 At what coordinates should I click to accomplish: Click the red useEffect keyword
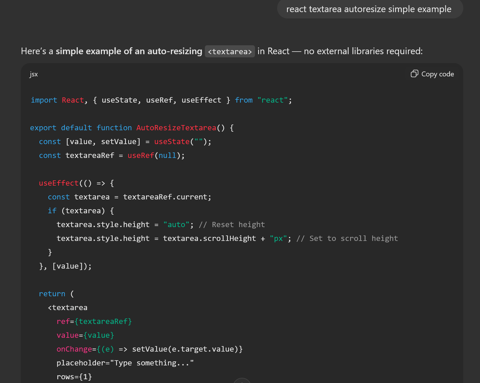tap(59, 183)
